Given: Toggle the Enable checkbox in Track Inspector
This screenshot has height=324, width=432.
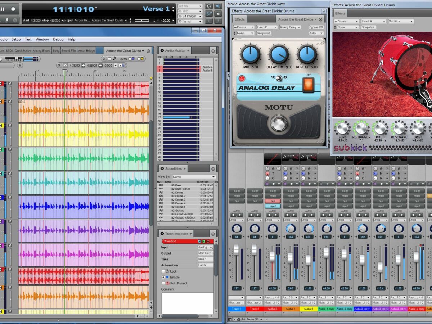Looking at the screenshot, I should click(x=163, y=277).
